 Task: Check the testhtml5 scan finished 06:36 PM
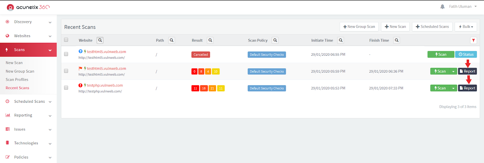point(66,71)
